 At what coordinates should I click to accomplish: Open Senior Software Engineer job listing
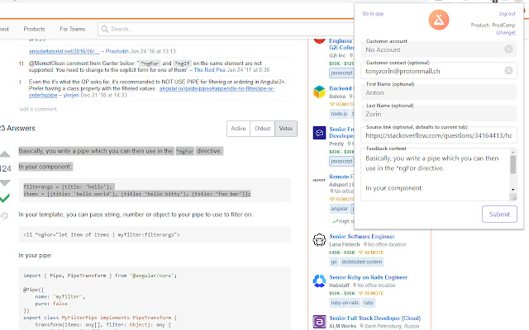coord(362,237)
